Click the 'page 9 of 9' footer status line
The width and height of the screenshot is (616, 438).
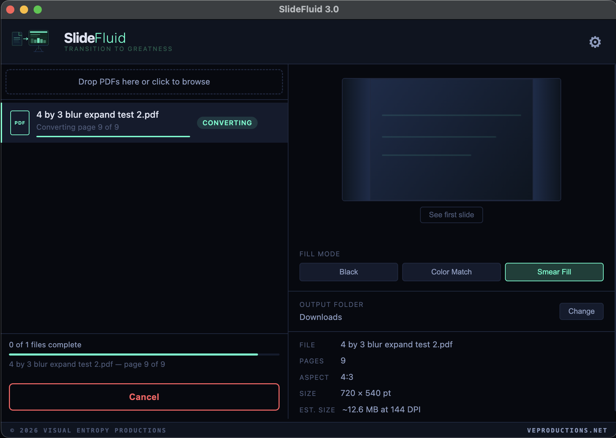pyautogui.click(x=87, y=364)
